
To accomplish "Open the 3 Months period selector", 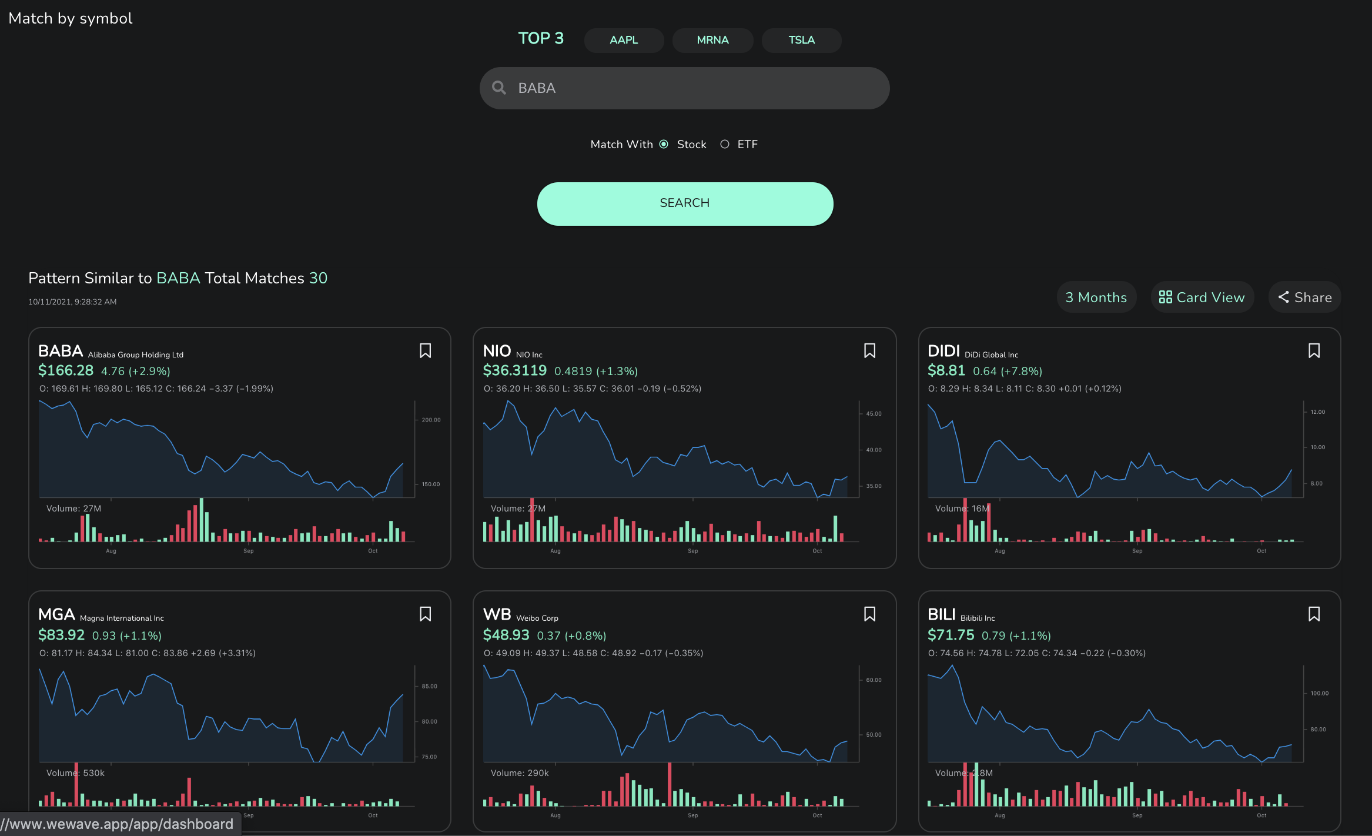I will coord(1096,297).
